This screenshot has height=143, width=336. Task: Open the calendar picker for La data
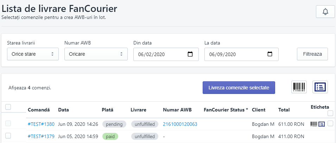(270, 54)
